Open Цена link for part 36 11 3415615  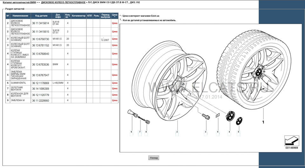coord(115,31)
